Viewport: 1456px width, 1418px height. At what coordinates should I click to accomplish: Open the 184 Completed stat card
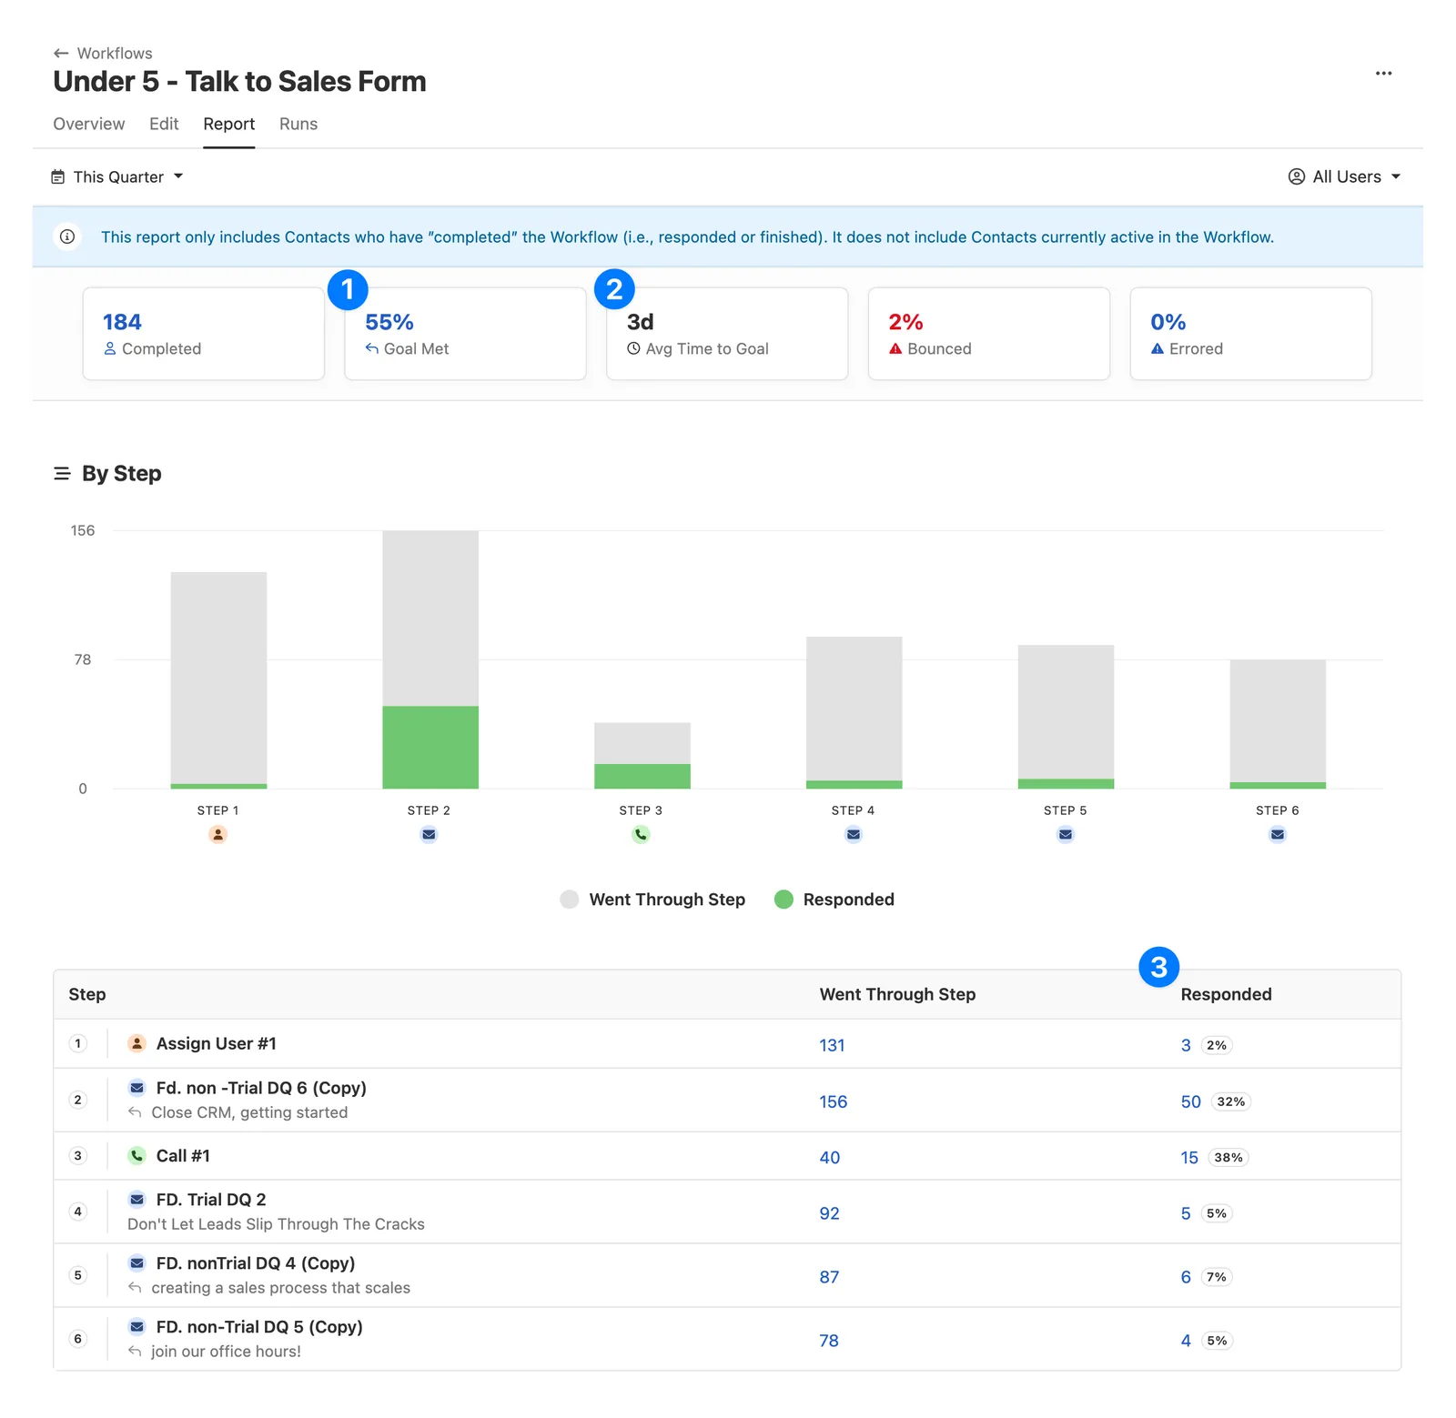pyautogui.click(x=203, y=334)
